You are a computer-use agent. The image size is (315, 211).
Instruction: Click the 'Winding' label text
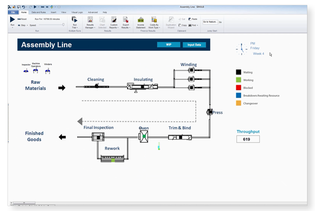[x=188, y=65]
